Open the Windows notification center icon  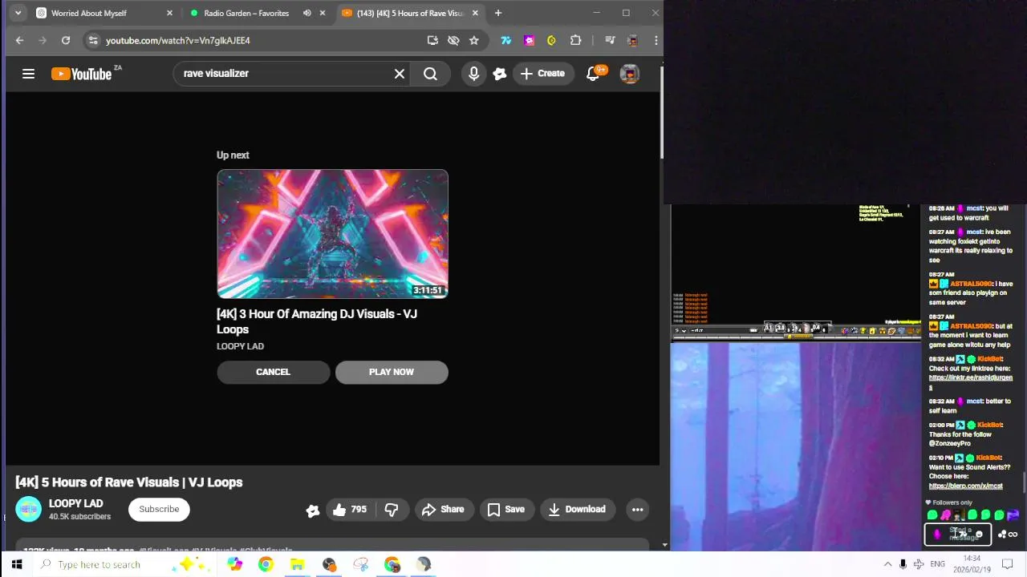click(x=1008, y=564)
